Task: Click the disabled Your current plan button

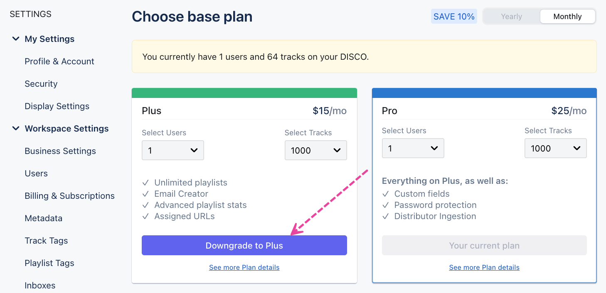Action: click(484, 245)
